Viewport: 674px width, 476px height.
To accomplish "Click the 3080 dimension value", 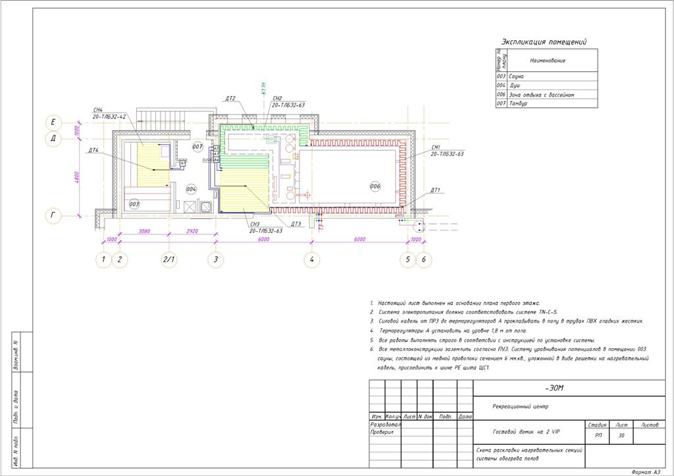I will 144,231.
